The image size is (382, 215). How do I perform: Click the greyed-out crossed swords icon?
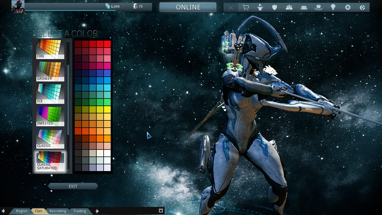pos(231,7)
